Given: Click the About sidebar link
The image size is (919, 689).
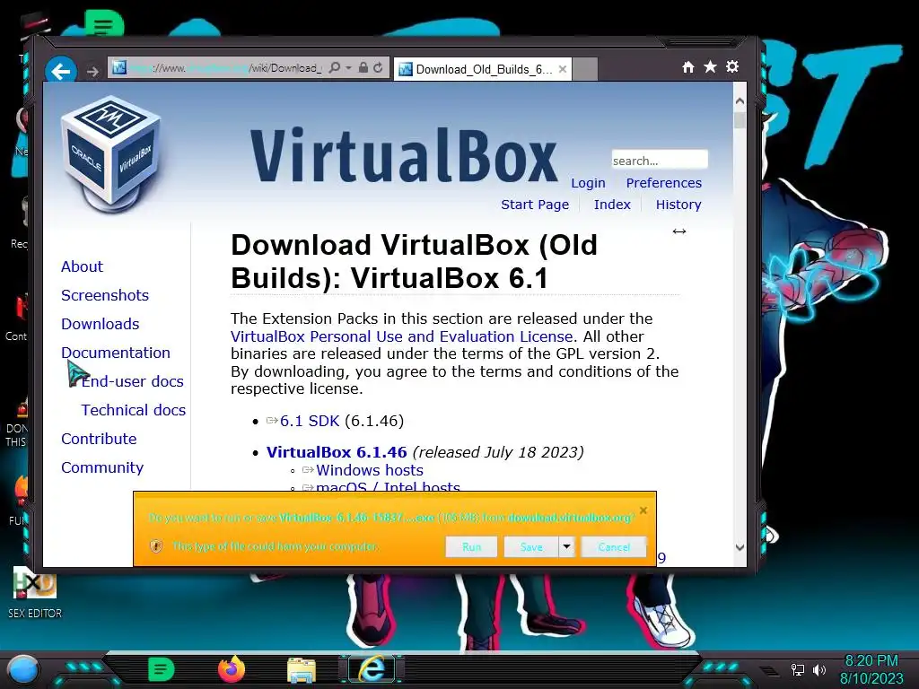Looking at the screenshot, I should click(82, 266).
